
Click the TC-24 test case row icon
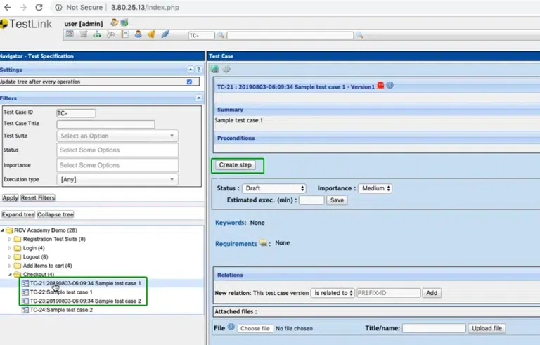click(x=25, y=310)
